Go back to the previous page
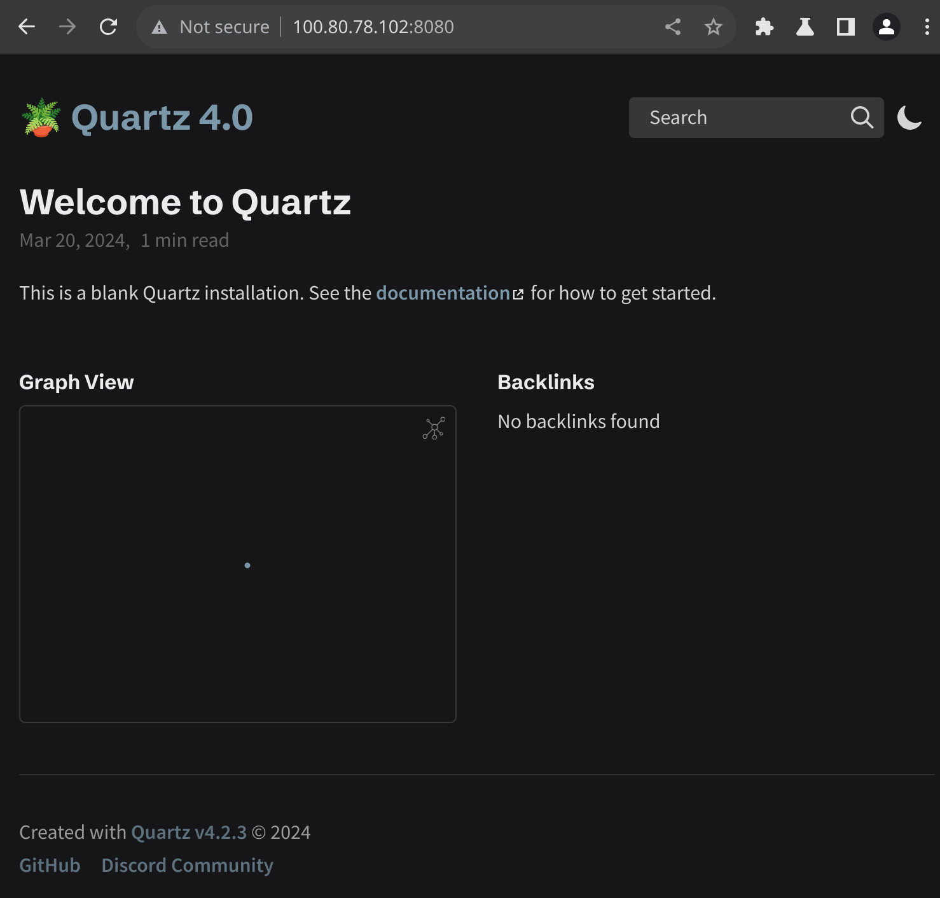This screenshot has width=940, height=898. click(x=27, y=27)
